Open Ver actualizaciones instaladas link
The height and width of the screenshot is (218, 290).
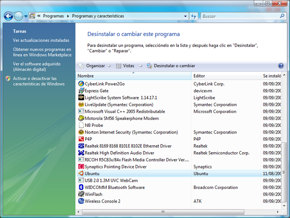pos(41,40)
